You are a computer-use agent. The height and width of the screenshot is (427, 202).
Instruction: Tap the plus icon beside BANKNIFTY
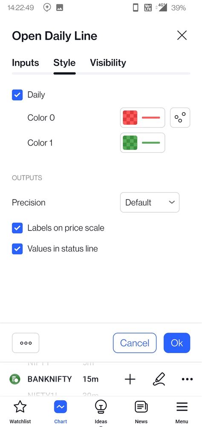tap(130, 379)
